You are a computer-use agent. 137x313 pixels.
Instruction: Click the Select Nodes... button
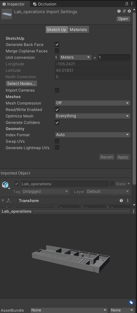tap(21, 84)
